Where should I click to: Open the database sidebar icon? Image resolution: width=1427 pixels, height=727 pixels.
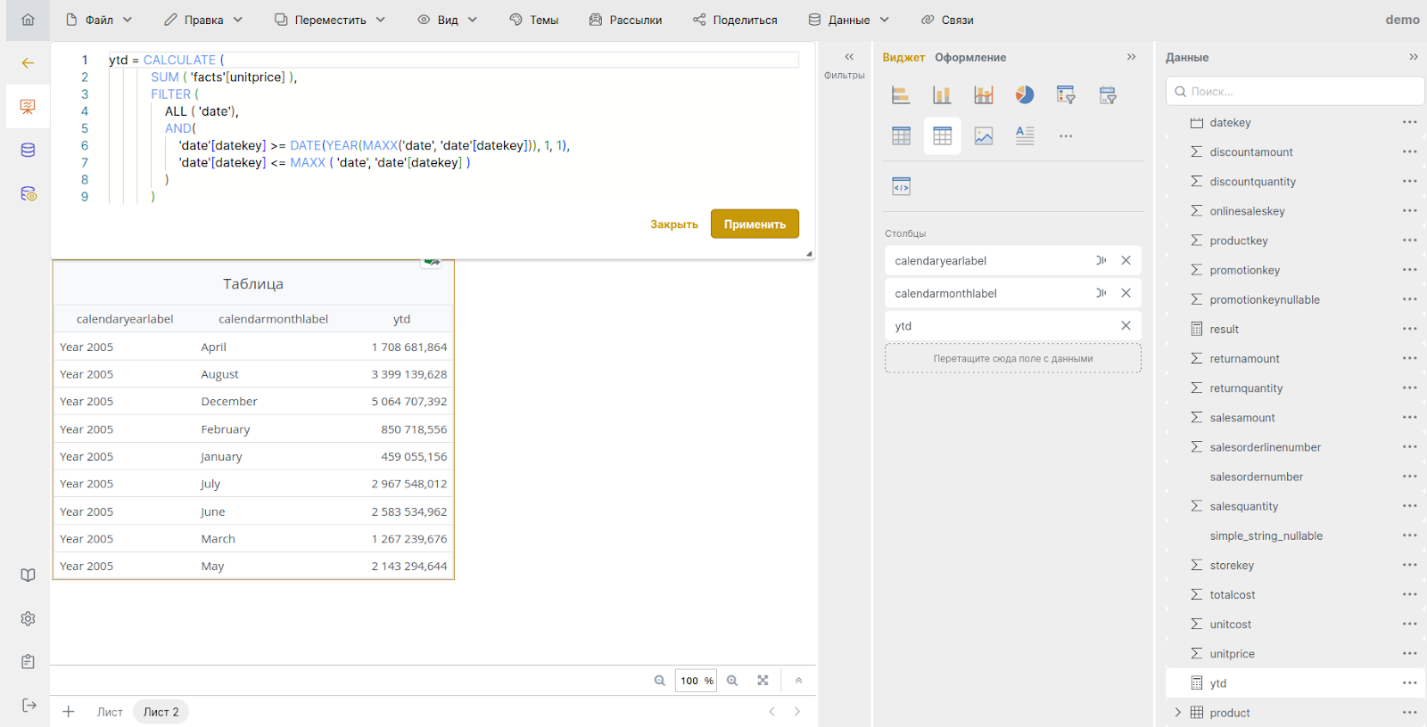point(28,151)
